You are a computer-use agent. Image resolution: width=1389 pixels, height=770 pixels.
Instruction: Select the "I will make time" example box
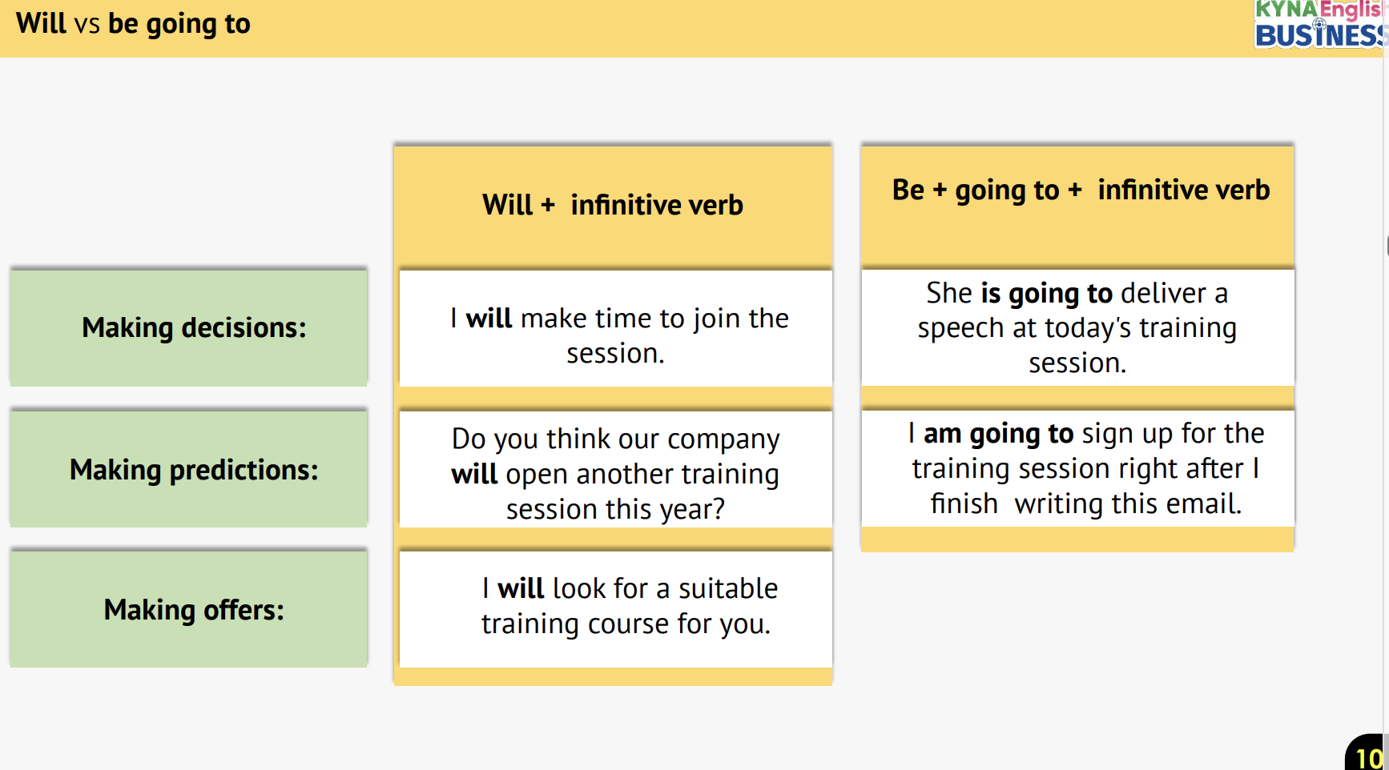615,336
